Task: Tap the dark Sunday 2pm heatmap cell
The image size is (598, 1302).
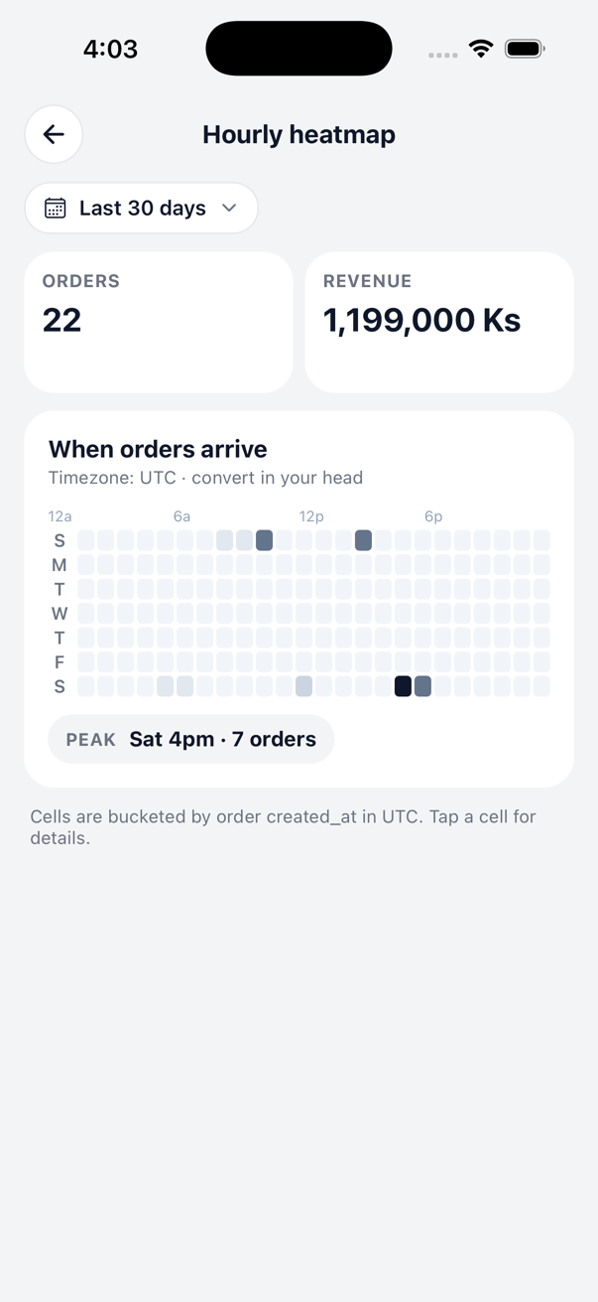Action: point(363,540)
